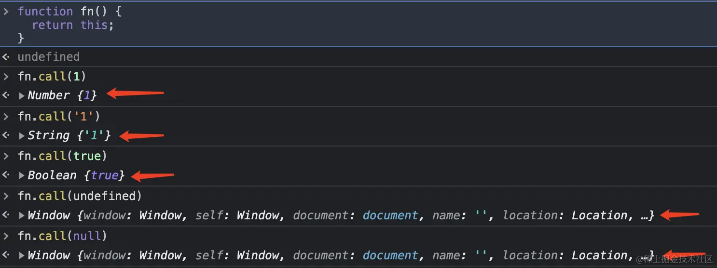This screenshot has width=717, height=268.
Task: Expand Window result under fn.call(undefined)
Action: (x=22, y=216)
